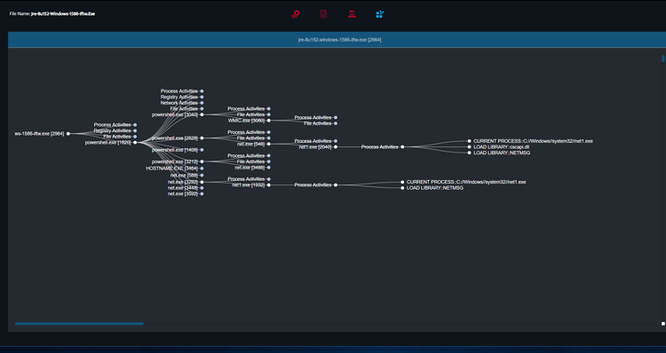Expand File Activities child of powershell.exe [1620]
This screenshot has height=353, width=666.
[202, 108]
